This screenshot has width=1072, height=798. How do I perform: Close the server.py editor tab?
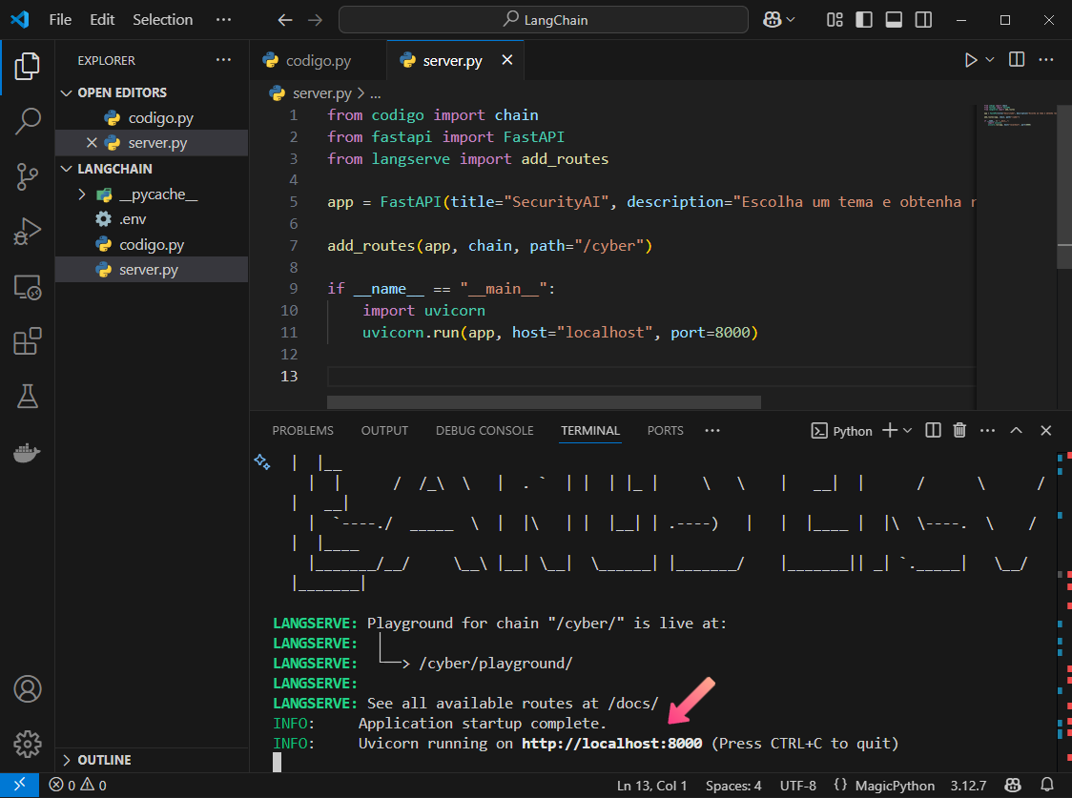click(x=507, y=60)
